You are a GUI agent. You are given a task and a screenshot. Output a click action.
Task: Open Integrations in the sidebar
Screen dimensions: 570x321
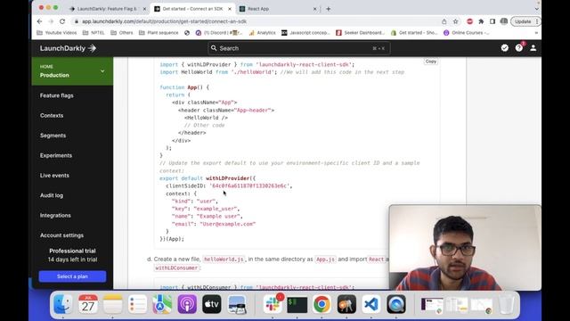(x=55, y=216)
